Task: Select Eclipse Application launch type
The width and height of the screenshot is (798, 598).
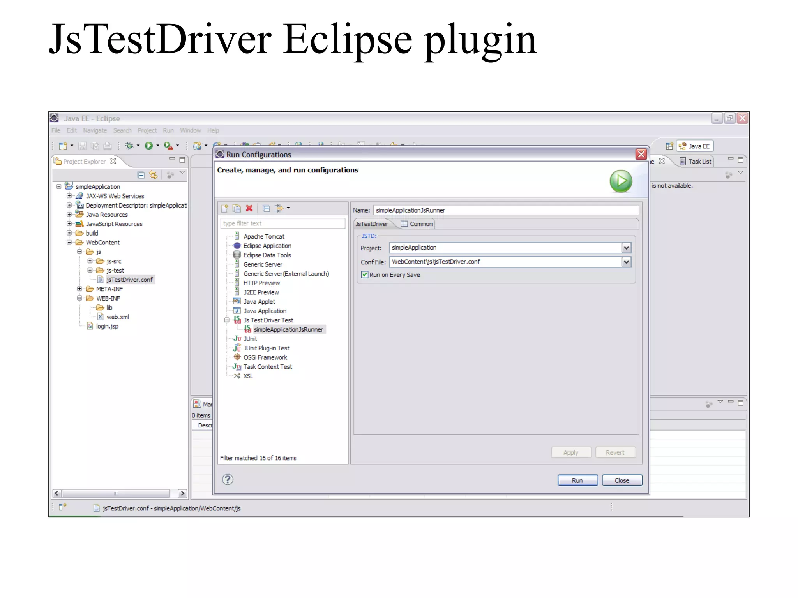Action: [x=267, y=246]
